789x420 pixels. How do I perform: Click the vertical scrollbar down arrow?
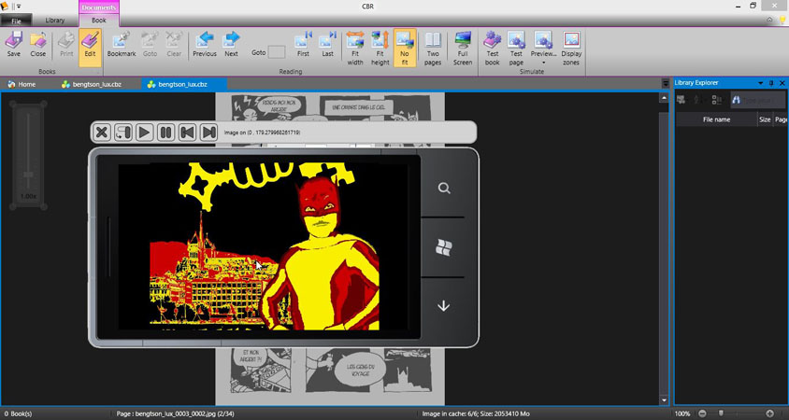pyautogui.click(x=664, y=400)
